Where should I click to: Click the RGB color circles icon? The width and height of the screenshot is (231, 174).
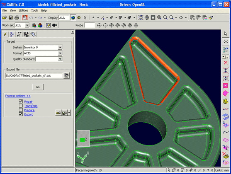(x=40, y=25)
